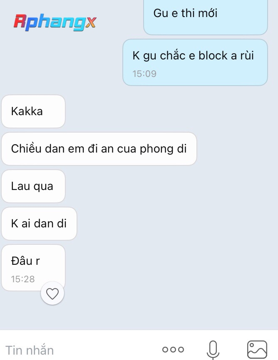
Task: Tap the word 'mới' in top bubble
Action: (x=208, y=13)
